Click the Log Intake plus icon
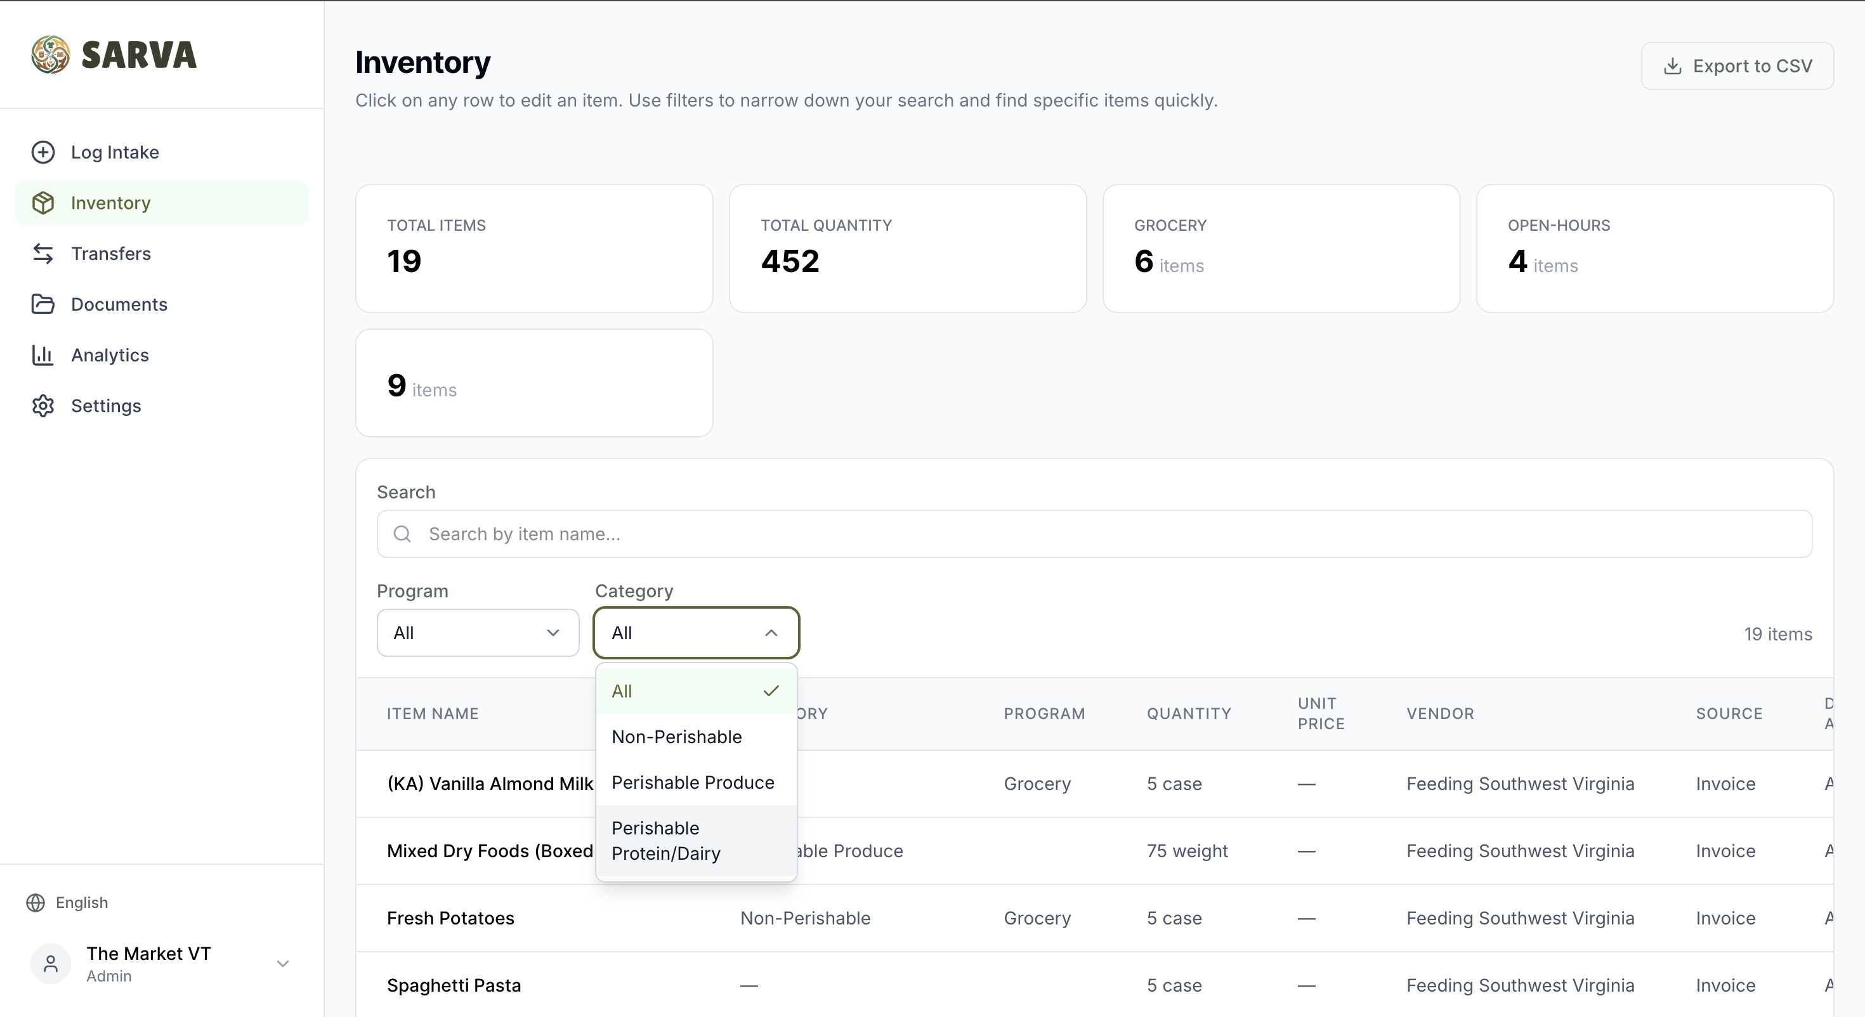Screen dimensions: 1865x1017 pyautogui.click(x=43, y=152)
